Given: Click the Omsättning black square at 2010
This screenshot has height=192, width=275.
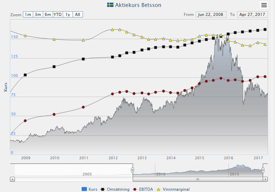Looking at the screenshot, I should tap(54, 67).
